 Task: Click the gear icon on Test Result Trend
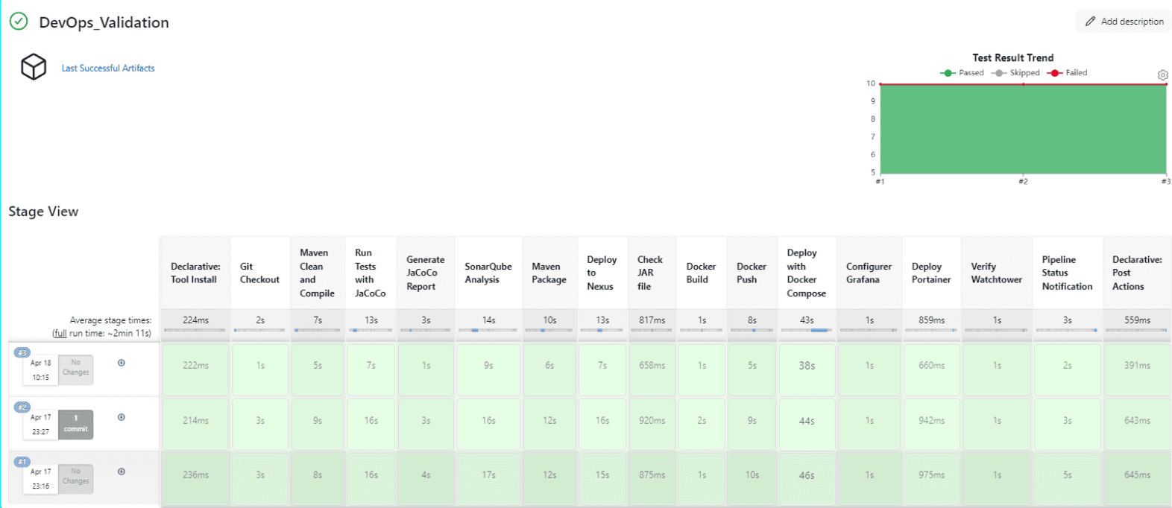point(1162,75)
